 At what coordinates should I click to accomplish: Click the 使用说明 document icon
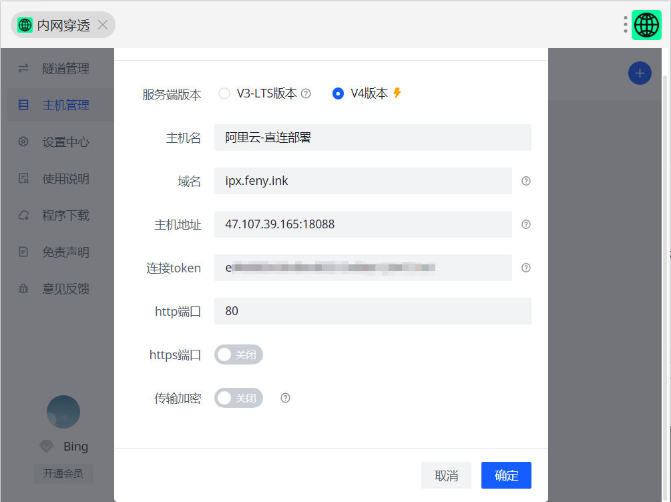[23, 178]
